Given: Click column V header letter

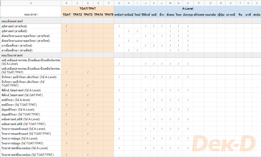Looking at the screenshot, I should tap(256, 3).
